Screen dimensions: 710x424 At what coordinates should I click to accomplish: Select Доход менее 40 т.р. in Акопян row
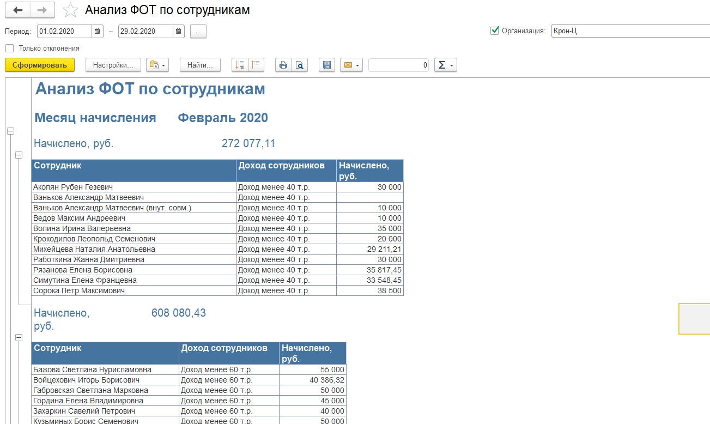pyautogui.click(x=287, y=187)
